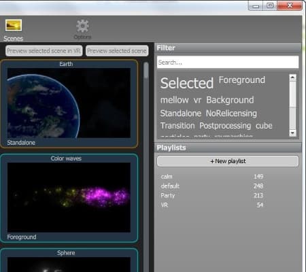
Task: Filter by the Selected tag
Action: [187, 83]
